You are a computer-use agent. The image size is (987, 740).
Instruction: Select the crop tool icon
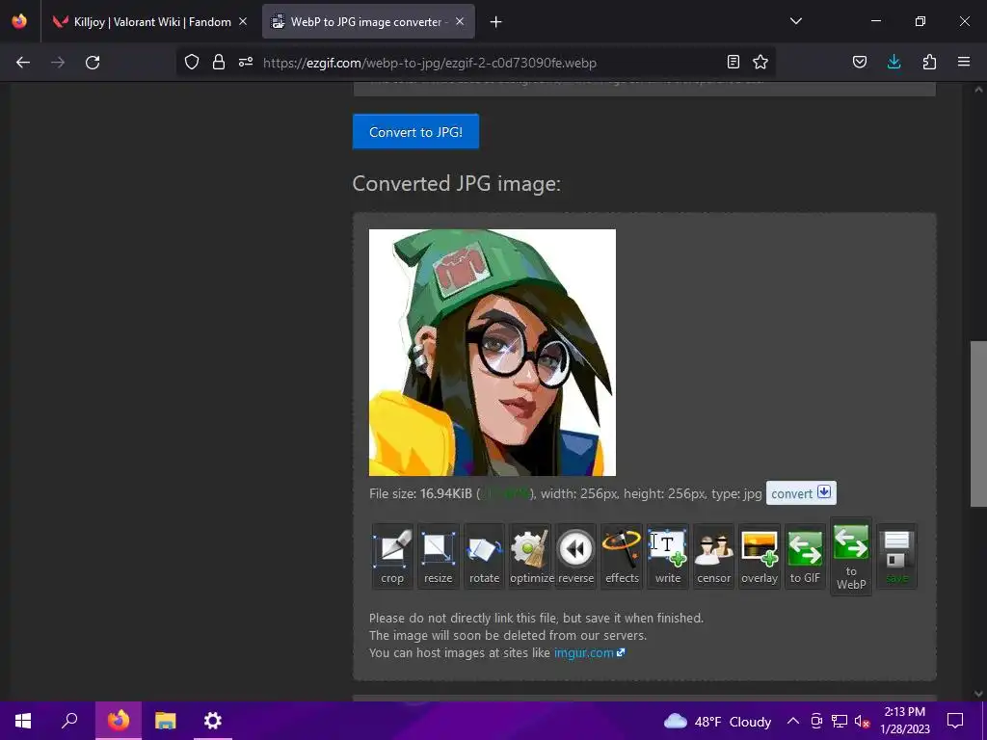[392, 556]
